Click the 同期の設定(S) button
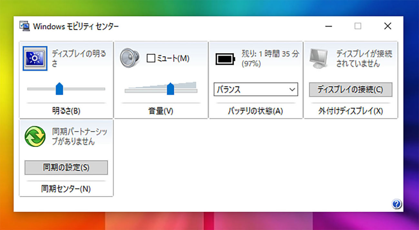 tap(66, 168)
